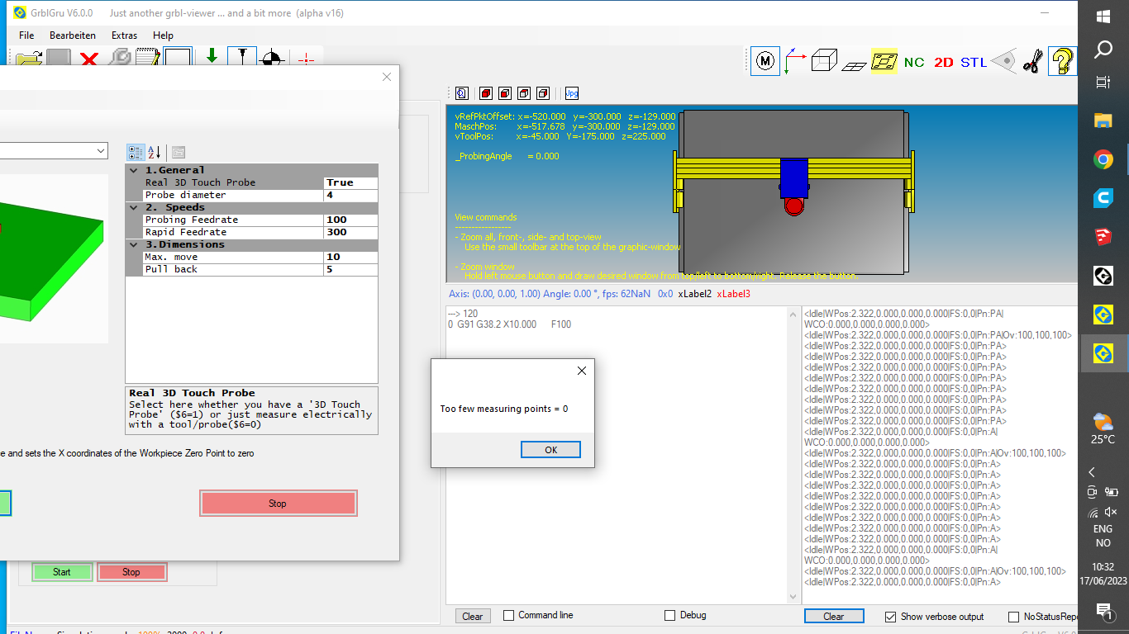The height and width of the screenshot is (634, 1129).
Task: Click the scissors tool icon
Action: [1032, 62]
